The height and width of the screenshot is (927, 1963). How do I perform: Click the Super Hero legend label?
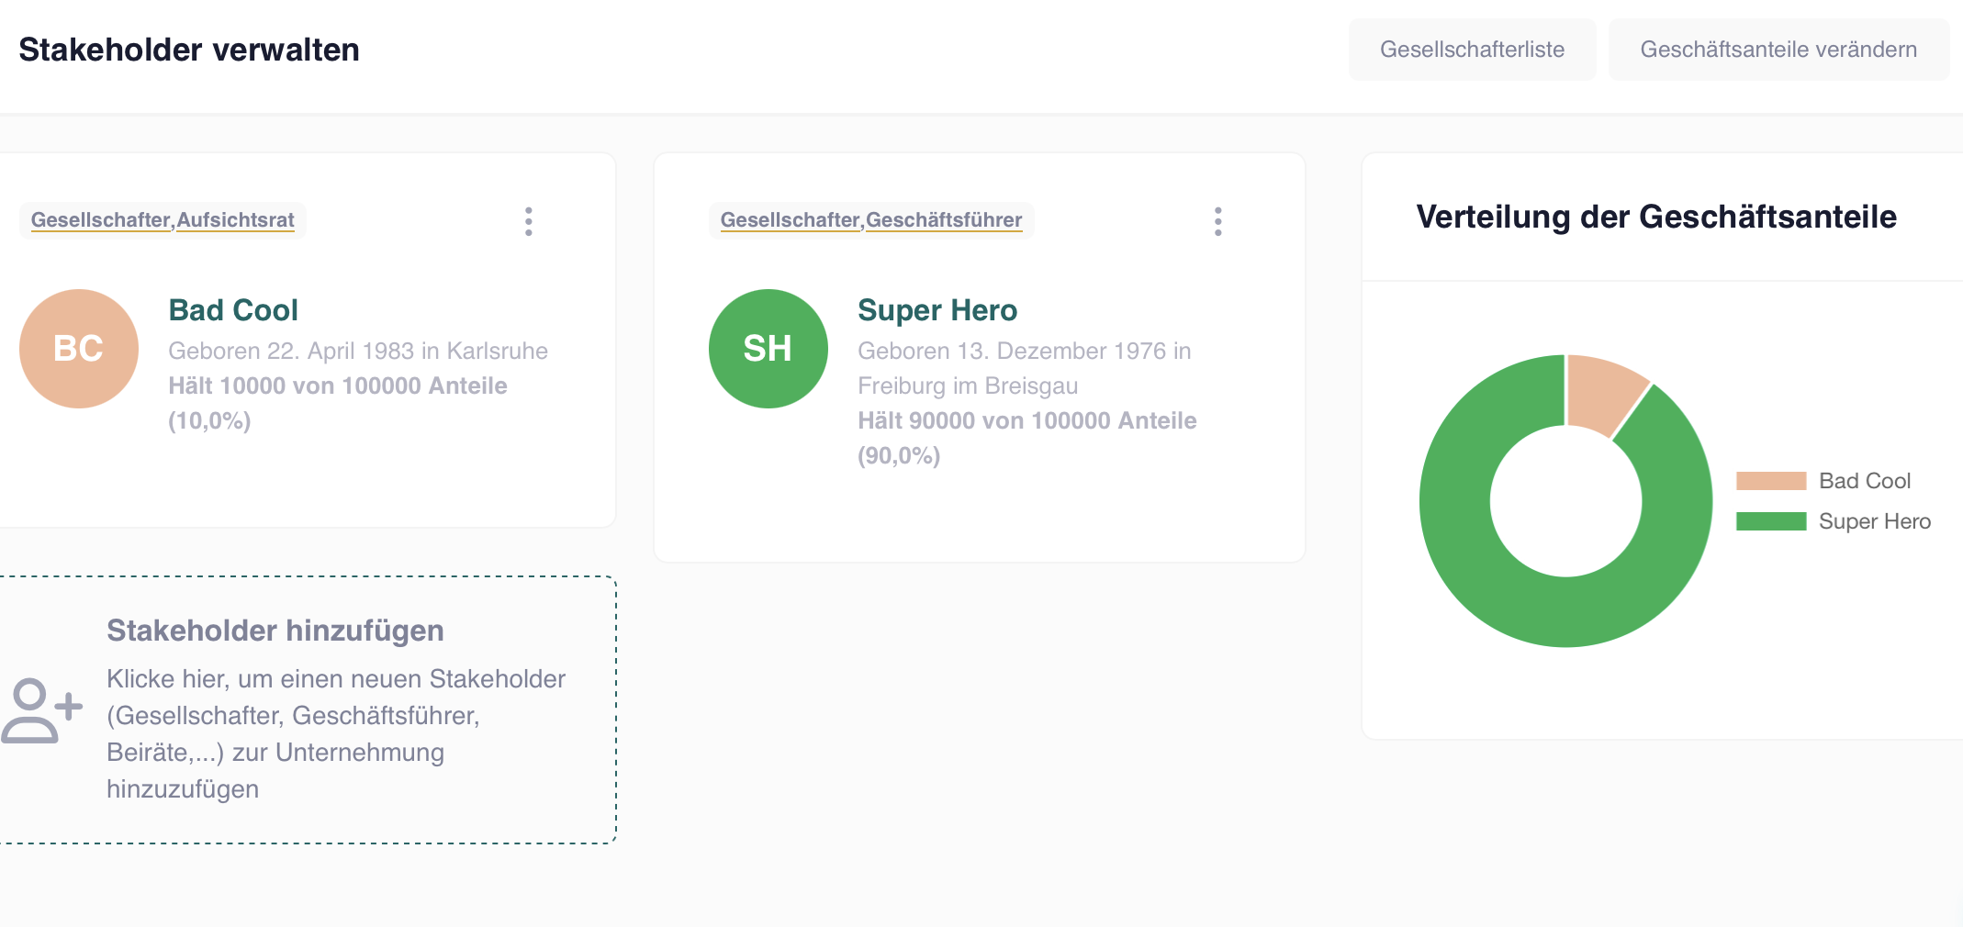1874,521
